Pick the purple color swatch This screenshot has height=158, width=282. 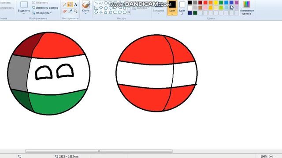pos(237,3)
